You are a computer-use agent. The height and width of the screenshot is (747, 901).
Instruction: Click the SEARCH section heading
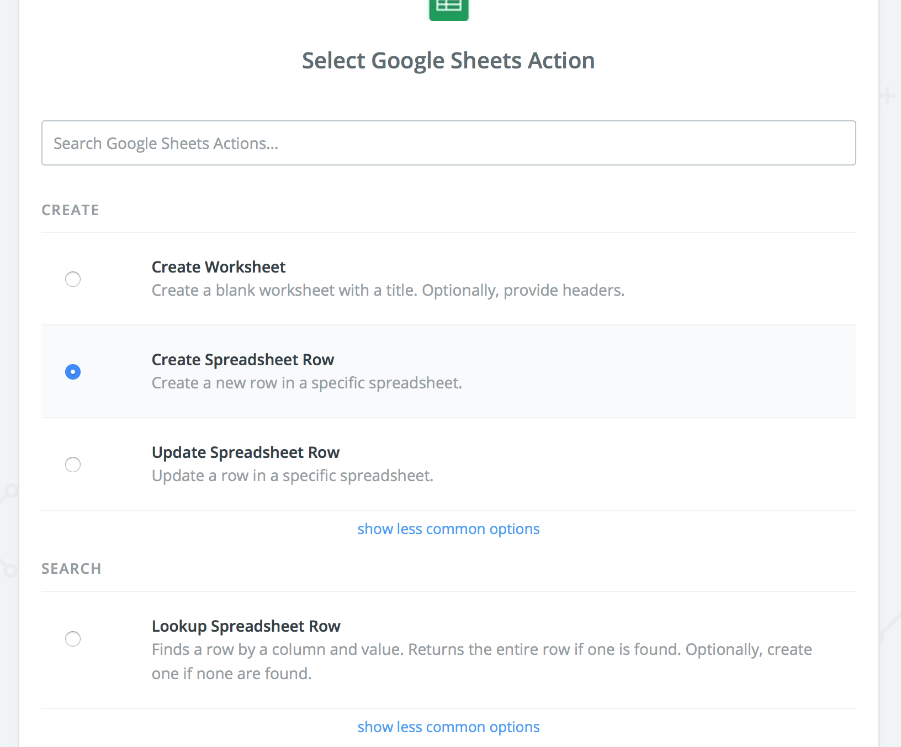pos(72,569)
